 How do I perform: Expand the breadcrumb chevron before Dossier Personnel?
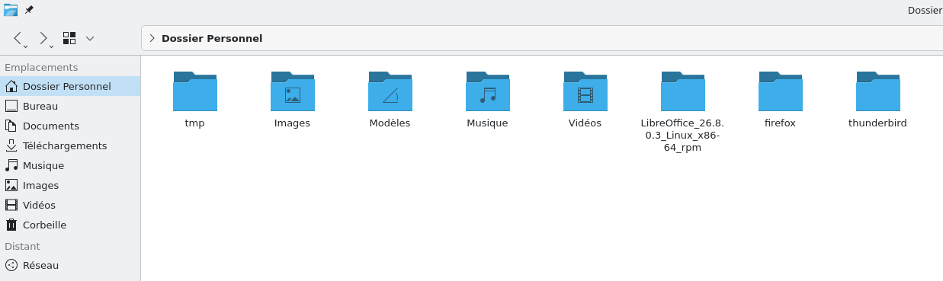[152, 38]
